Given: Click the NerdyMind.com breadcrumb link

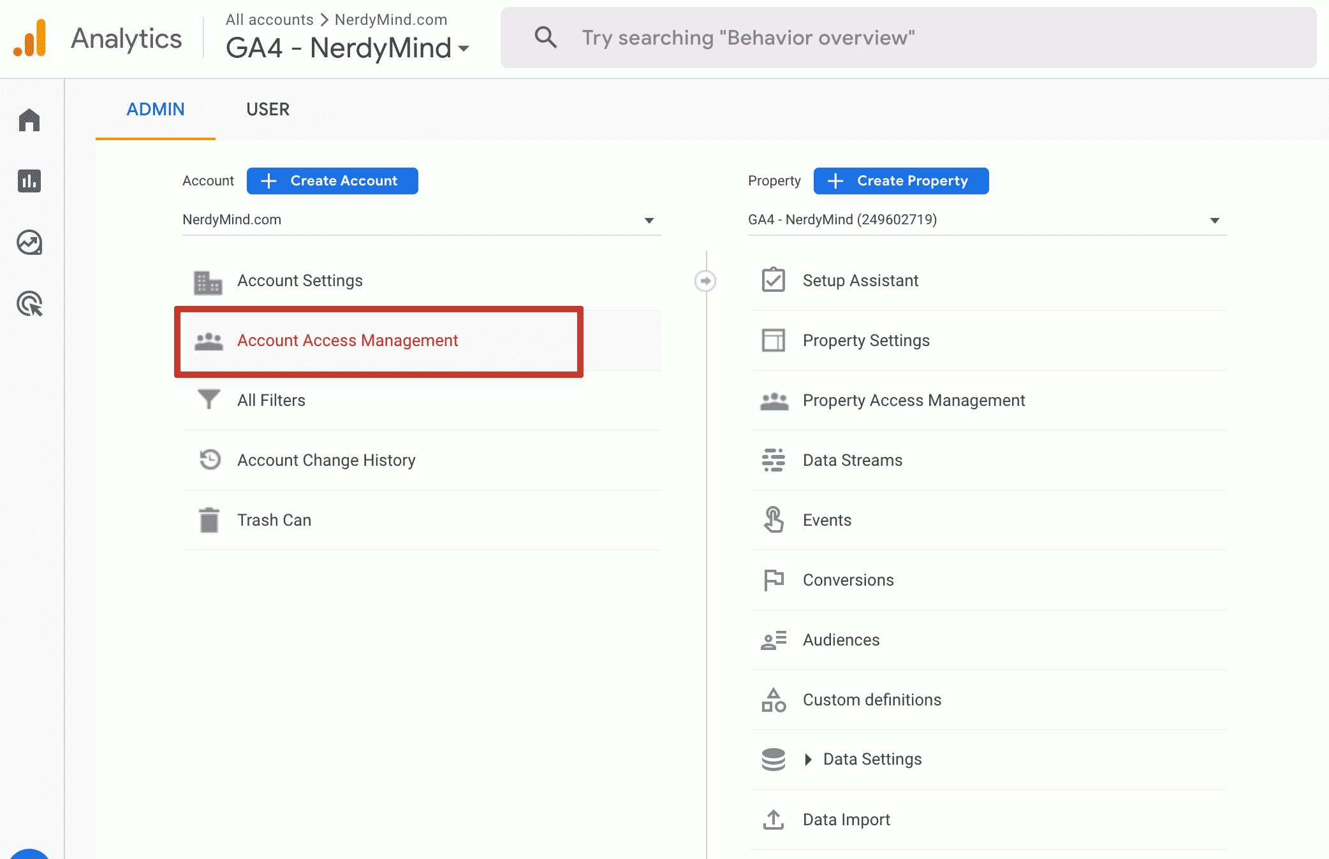Looking at the screenshot, I should pyautogui.click(x=391, y=20).
